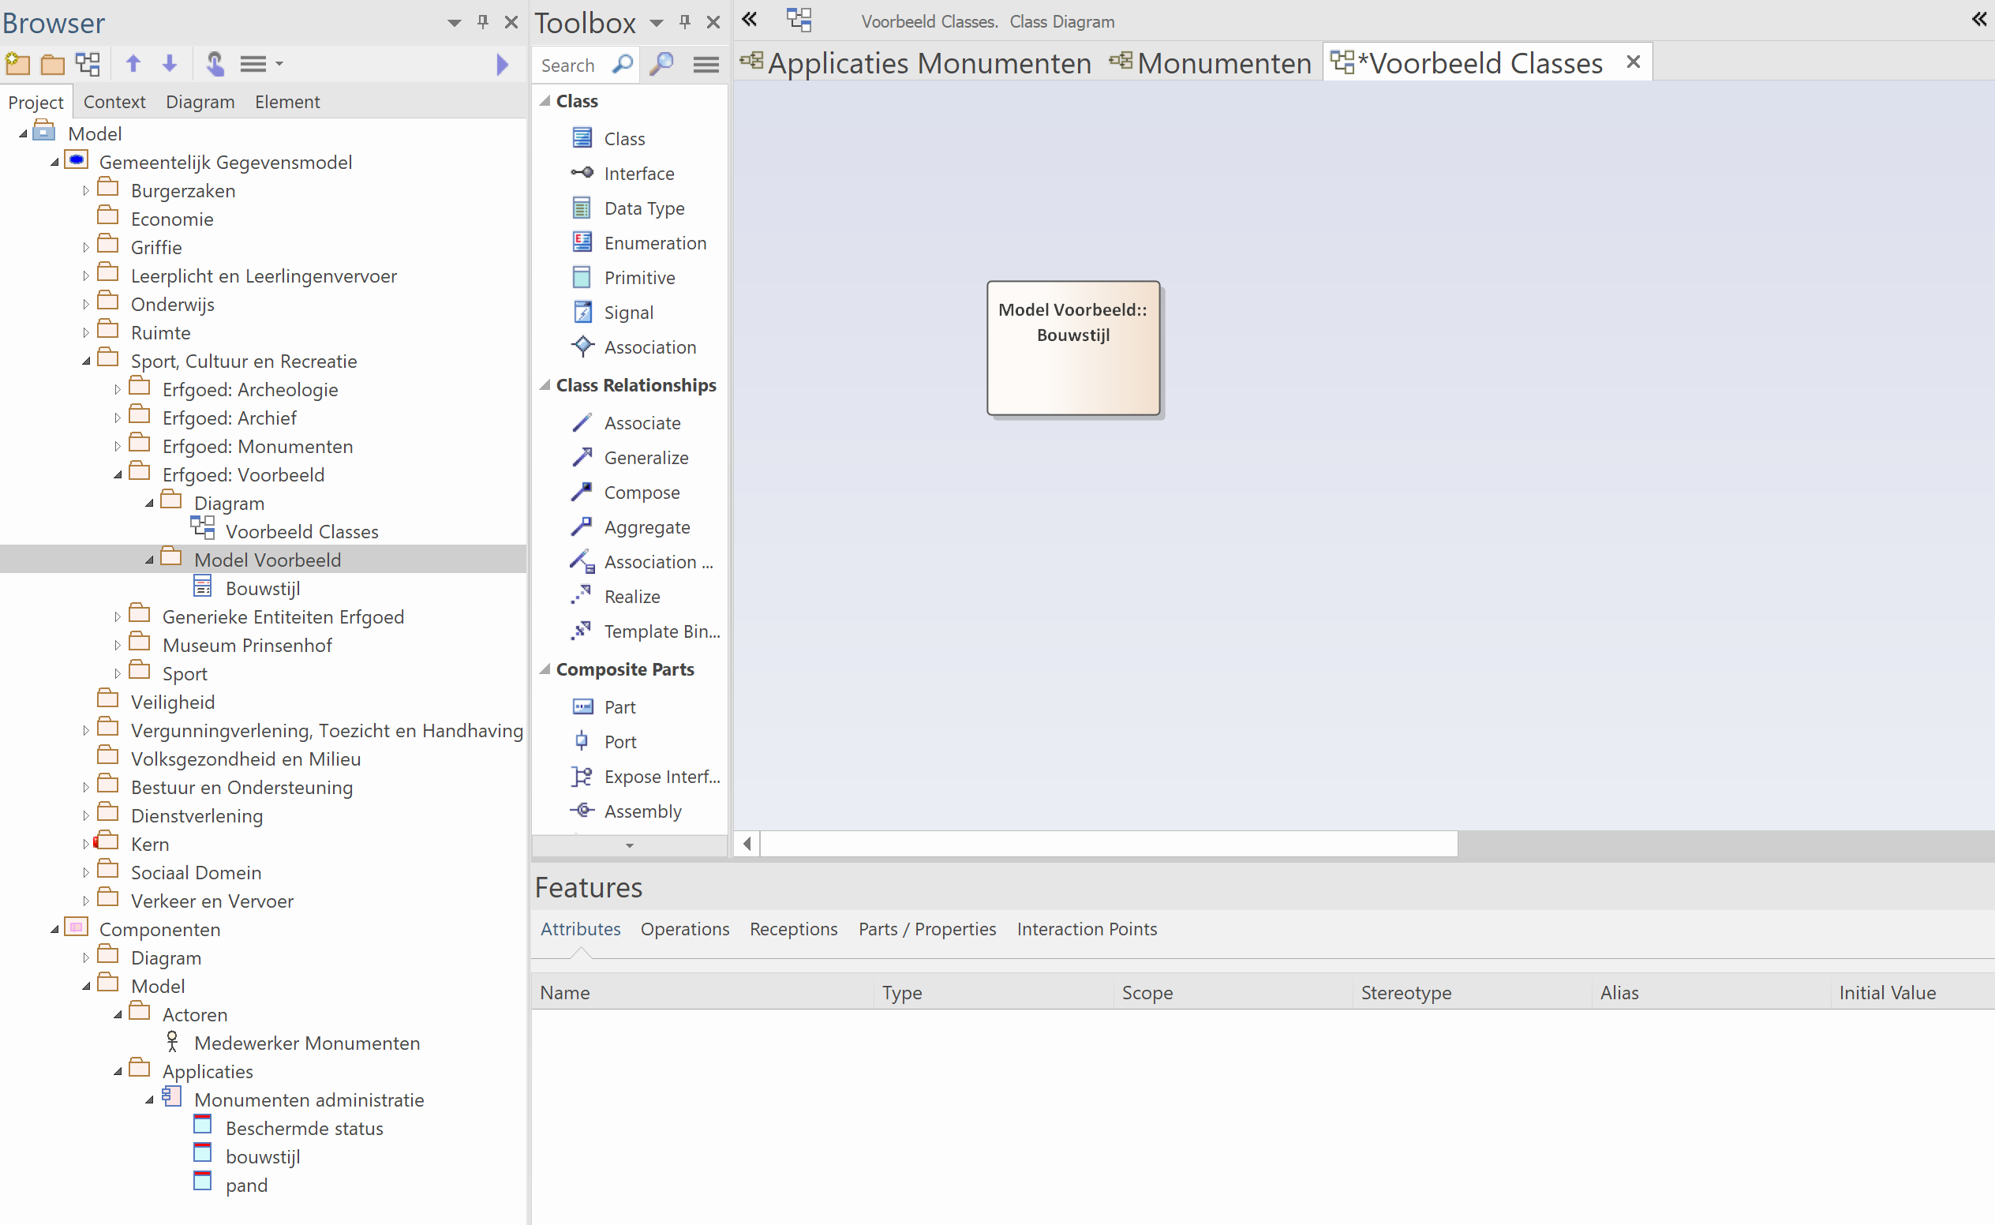Screen dimensions: 1995x1225
Task: Expand the Componenten node in tree
Action: [x=55, y=928]
